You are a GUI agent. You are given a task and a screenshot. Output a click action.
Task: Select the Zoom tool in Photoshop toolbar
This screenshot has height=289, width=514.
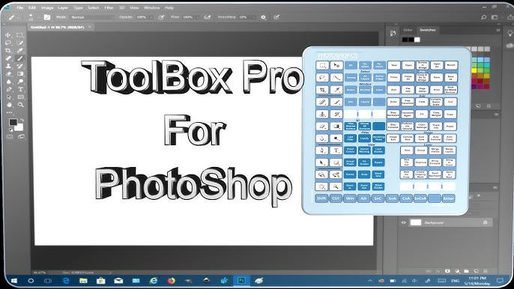pyautogui.click(x=20, y=105)
